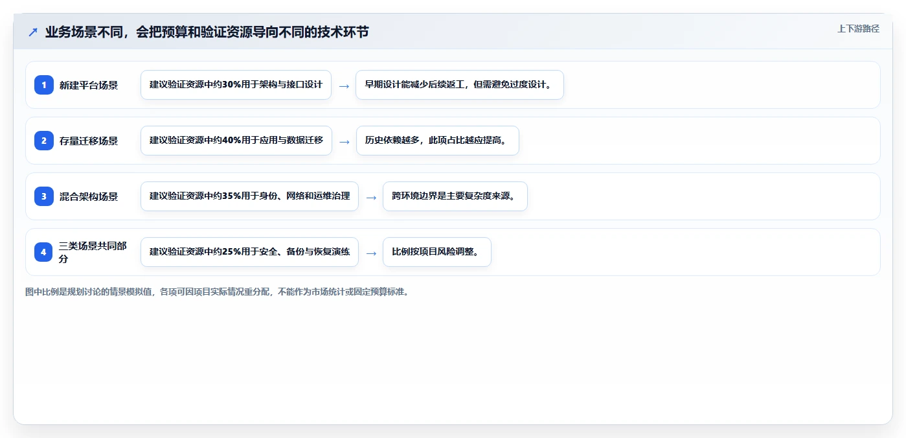Click the heading 业务场景不同，会把预算和验证资源导向不同的技术环节
906x438 pixels.
point(207,32)
